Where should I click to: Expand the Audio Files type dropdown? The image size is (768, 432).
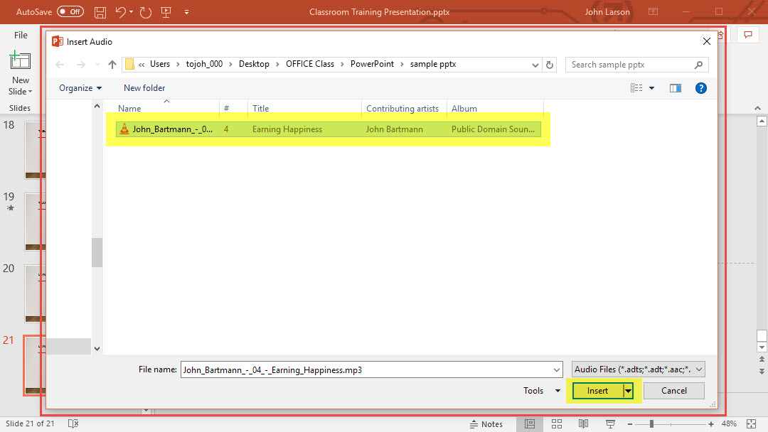pos(638,369)
